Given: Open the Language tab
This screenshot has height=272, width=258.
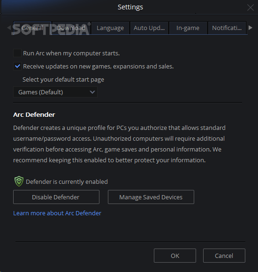Looking at the screenshot, I should pyautogui.click(x=110, y=28).
